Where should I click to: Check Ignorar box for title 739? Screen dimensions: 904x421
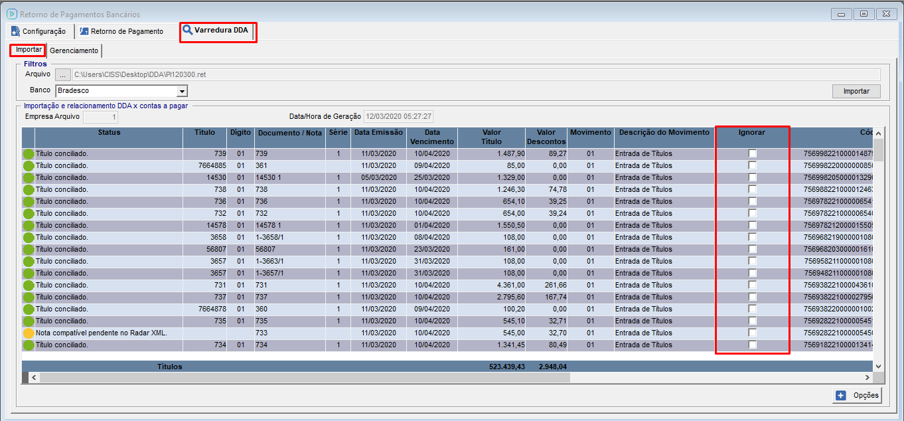(753, 153)
